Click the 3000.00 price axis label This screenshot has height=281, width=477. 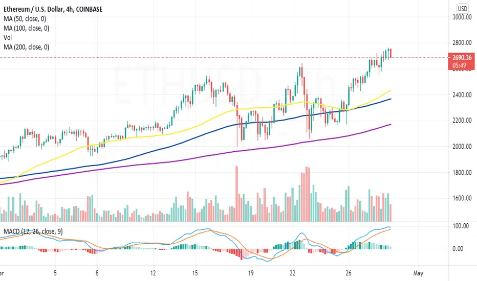[462, 17]
